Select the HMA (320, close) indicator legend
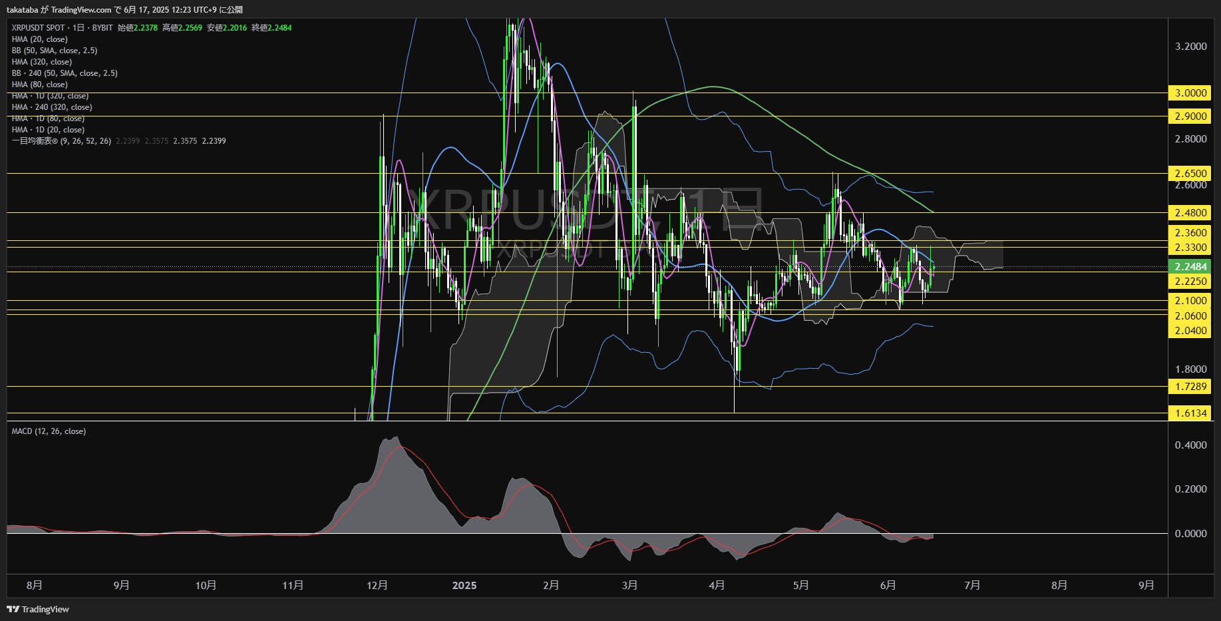Viewport: 1221px width, 621px height. [x=42, y=62]
